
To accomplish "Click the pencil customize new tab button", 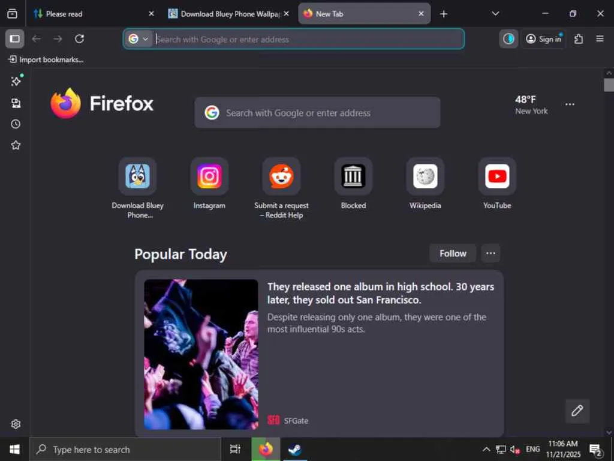I will coord(577,411).
